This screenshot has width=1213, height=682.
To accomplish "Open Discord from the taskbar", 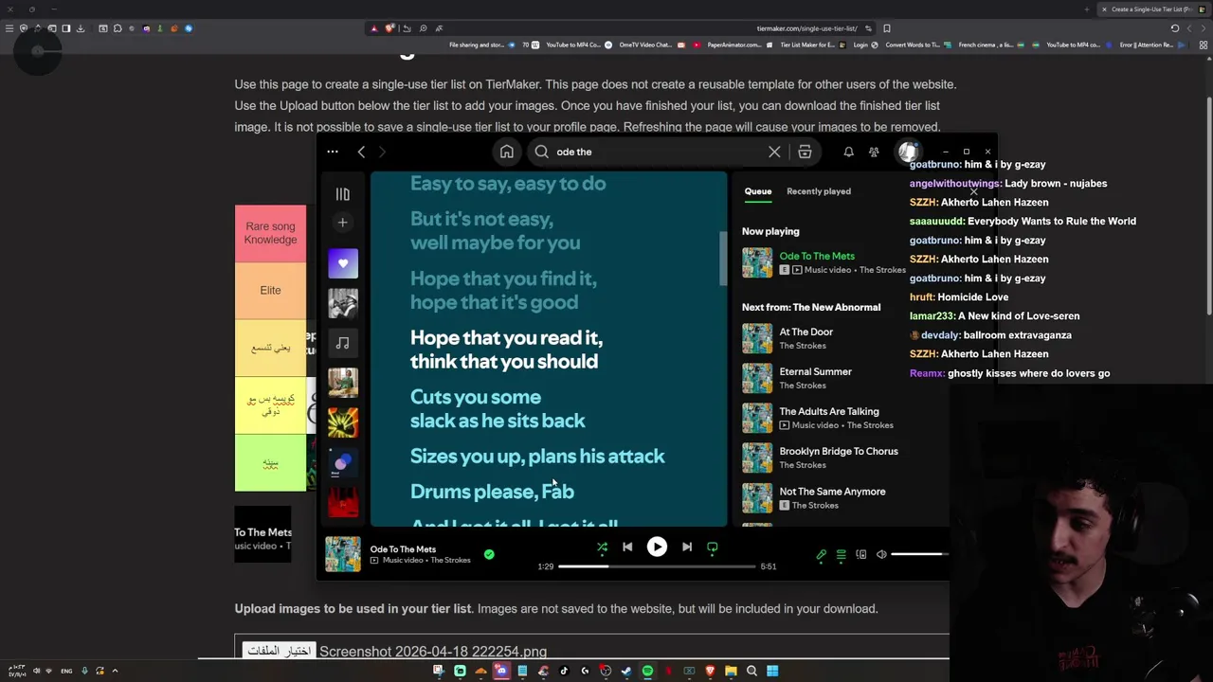I will pos(501,671).
